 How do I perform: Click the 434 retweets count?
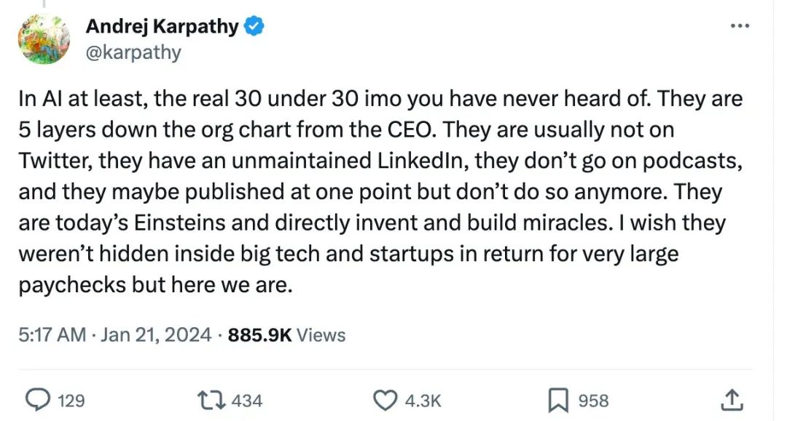pyautogui.click(x=247, y=400)
